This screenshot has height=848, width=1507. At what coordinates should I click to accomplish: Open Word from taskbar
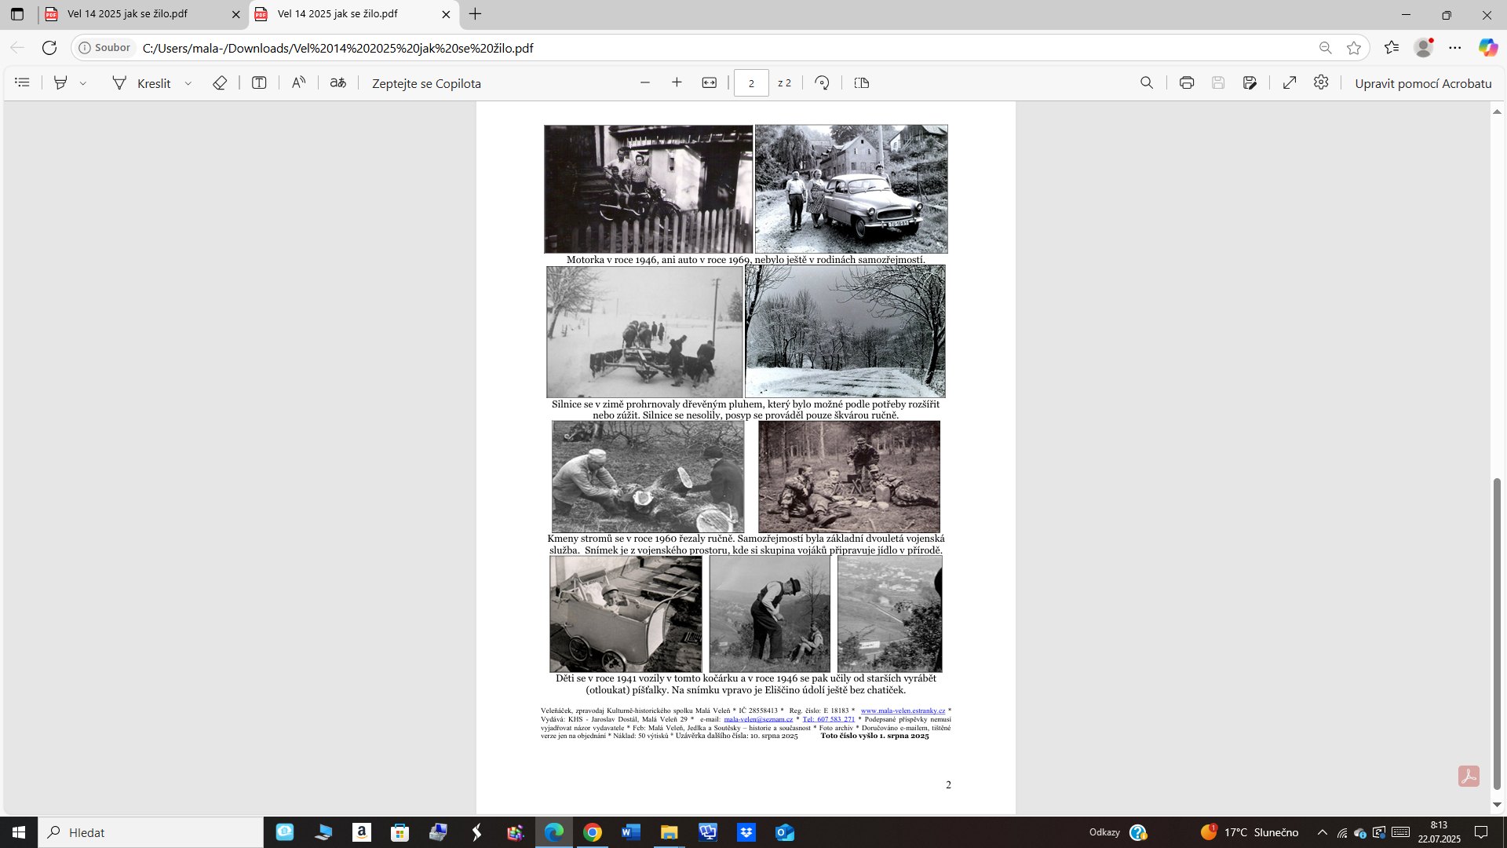[631, 832]
